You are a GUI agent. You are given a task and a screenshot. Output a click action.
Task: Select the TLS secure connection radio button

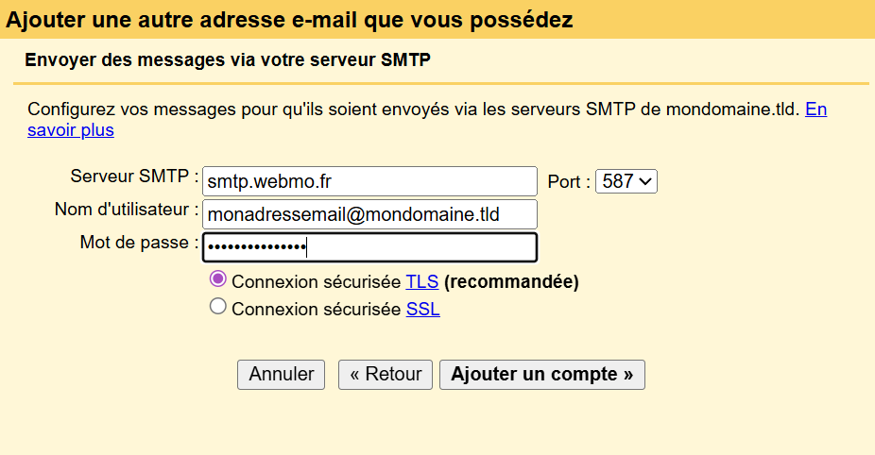click(218, 279)
